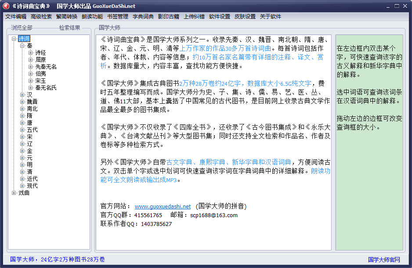This screenshot has height=268, width=412.
Task: Open the 高级检索 menu
Action: tap(41, 17)
